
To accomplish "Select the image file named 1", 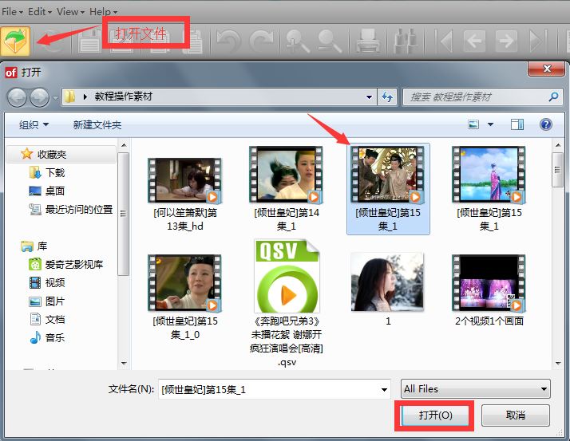I will point(387,289).
